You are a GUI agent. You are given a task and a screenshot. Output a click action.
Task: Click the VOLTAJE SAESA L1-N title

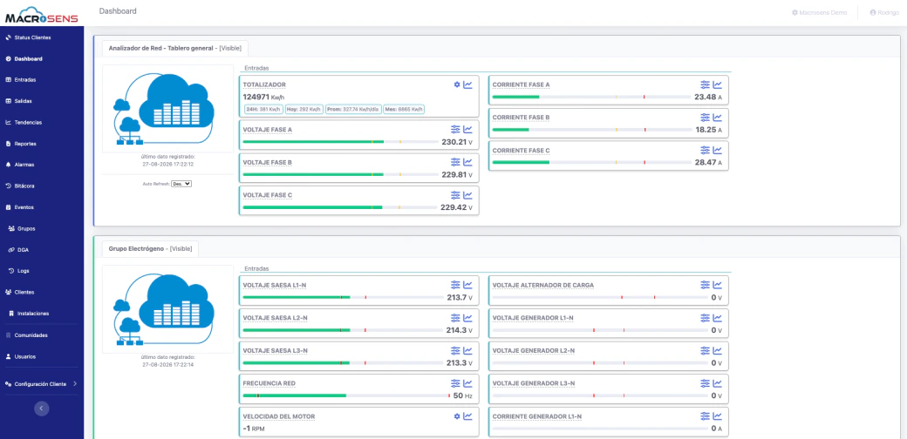[x=275, y=286]
